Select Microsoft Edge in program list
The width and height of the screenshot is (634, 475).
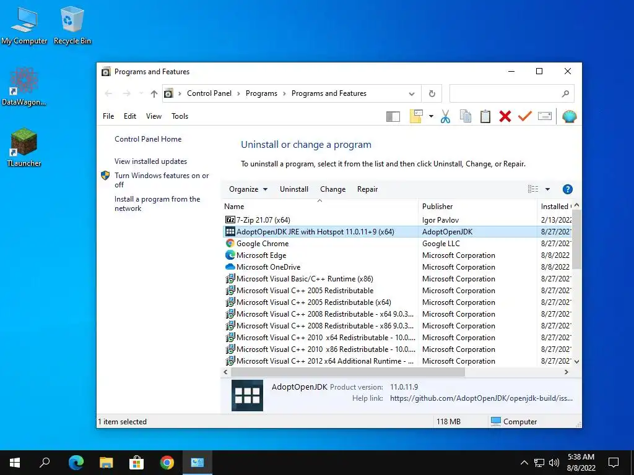(397, 255)
